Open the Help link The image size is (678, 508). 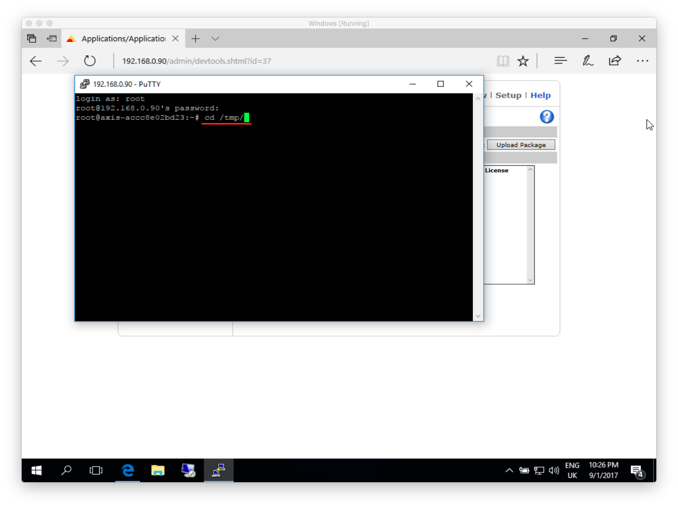[x=541, y=95]
